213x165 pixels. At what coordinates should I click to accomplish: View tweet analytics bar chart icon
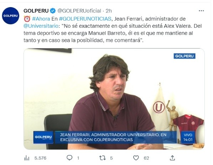point(27,158)
